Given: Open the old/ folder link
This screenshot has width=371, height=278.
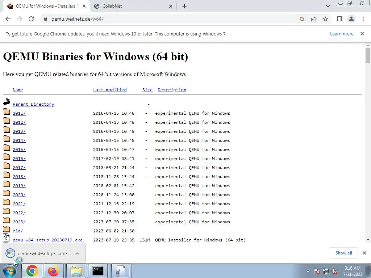Looking at the screenshot, I should 18,231.
